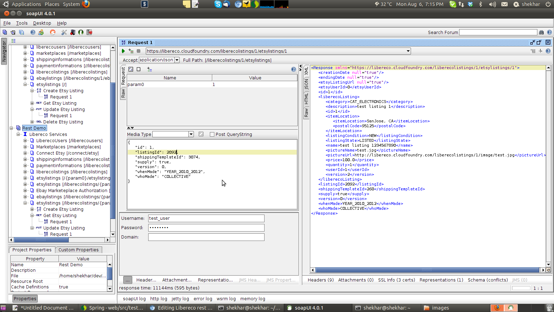This screenshot has height=312, width=554.
Task: Switch to the Custom Properties tab
Action: pos(78,250)
